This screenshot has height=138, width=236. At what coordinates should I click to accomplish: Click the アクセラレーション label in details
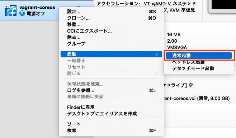(118, 4)
